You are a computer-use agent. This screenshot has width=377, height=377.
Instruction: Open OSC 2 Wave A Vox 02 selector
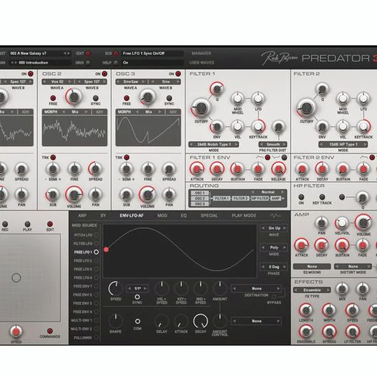tap(58, 82)
